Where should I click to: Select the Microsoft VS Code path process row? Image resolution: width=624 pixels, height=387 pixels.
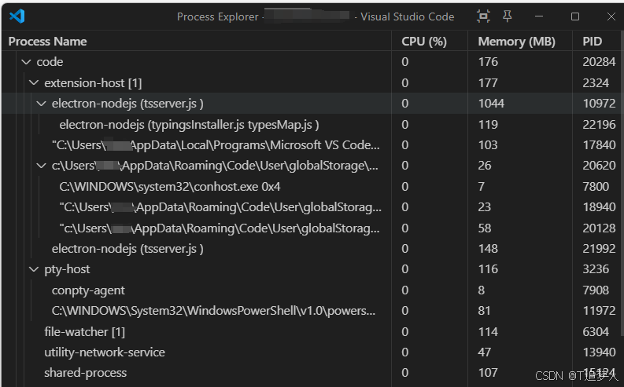tap(311, 145)
